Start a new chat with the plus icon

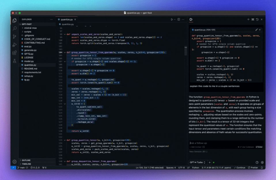pyautogui.click(x=248, y=20)
